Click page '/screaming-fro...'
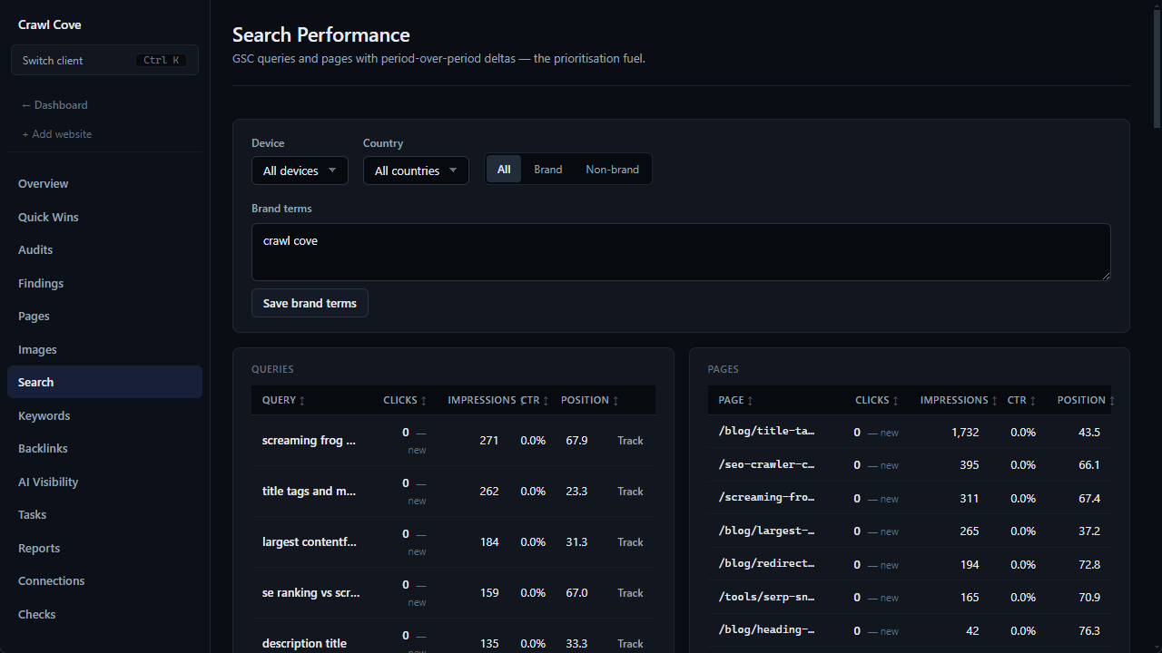 coord(767,498)
